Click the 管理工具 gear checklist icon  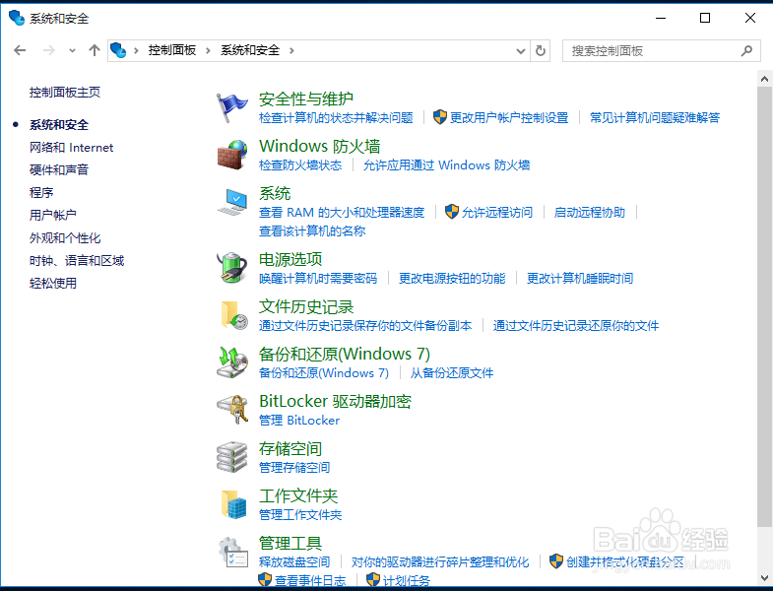(232, 552)
